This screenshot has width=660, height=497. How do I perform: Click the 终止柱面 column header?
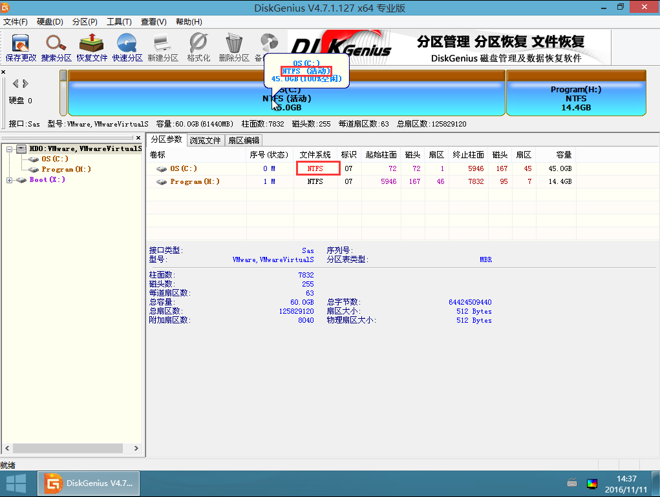coord(468,155)
